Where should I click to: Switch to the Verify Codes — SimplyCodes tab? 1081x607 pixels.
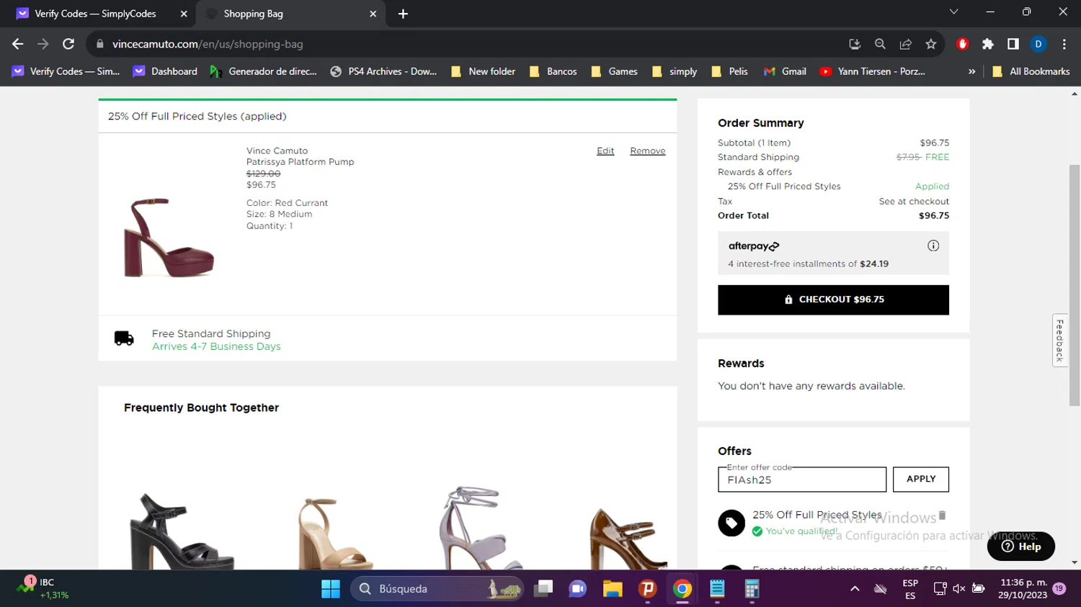(95, 14)
